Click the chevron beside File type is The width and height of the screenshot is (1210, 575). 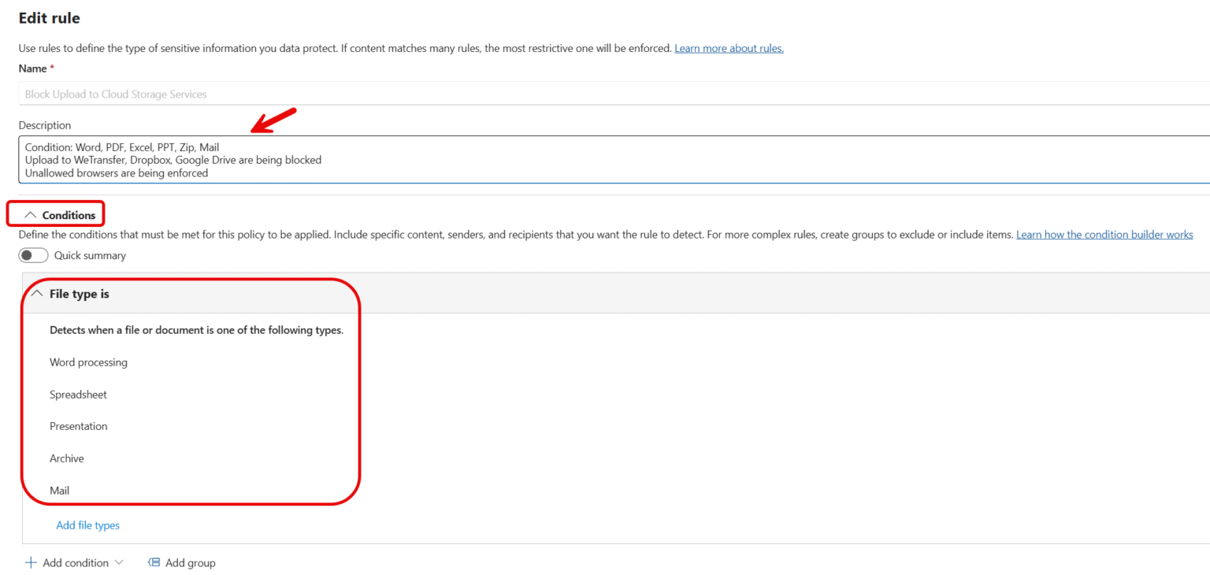(37, 292)
